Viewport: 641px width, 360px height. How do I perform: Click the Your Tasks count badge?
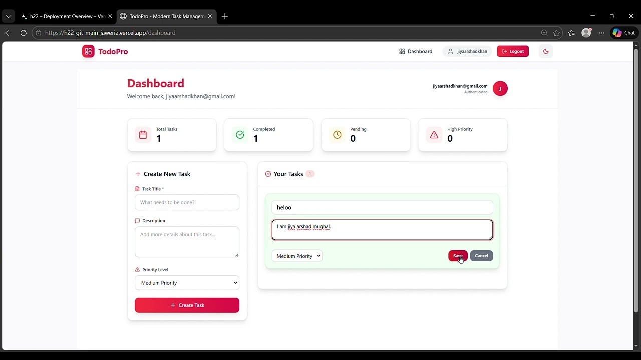pos(310,174)
